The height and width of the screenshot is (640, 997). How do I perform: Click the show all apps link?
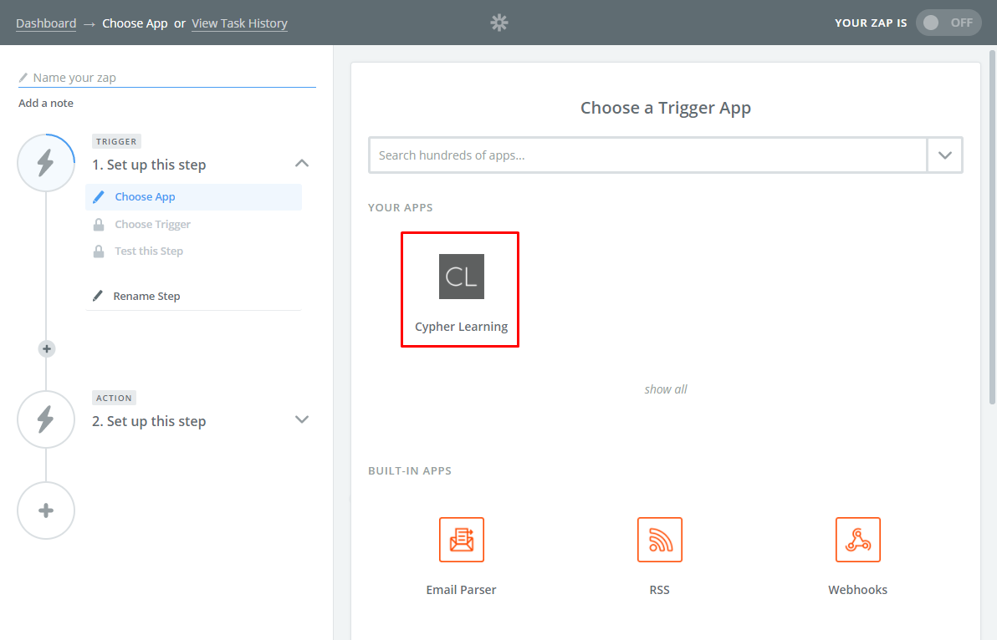click(x=666, y=389)
